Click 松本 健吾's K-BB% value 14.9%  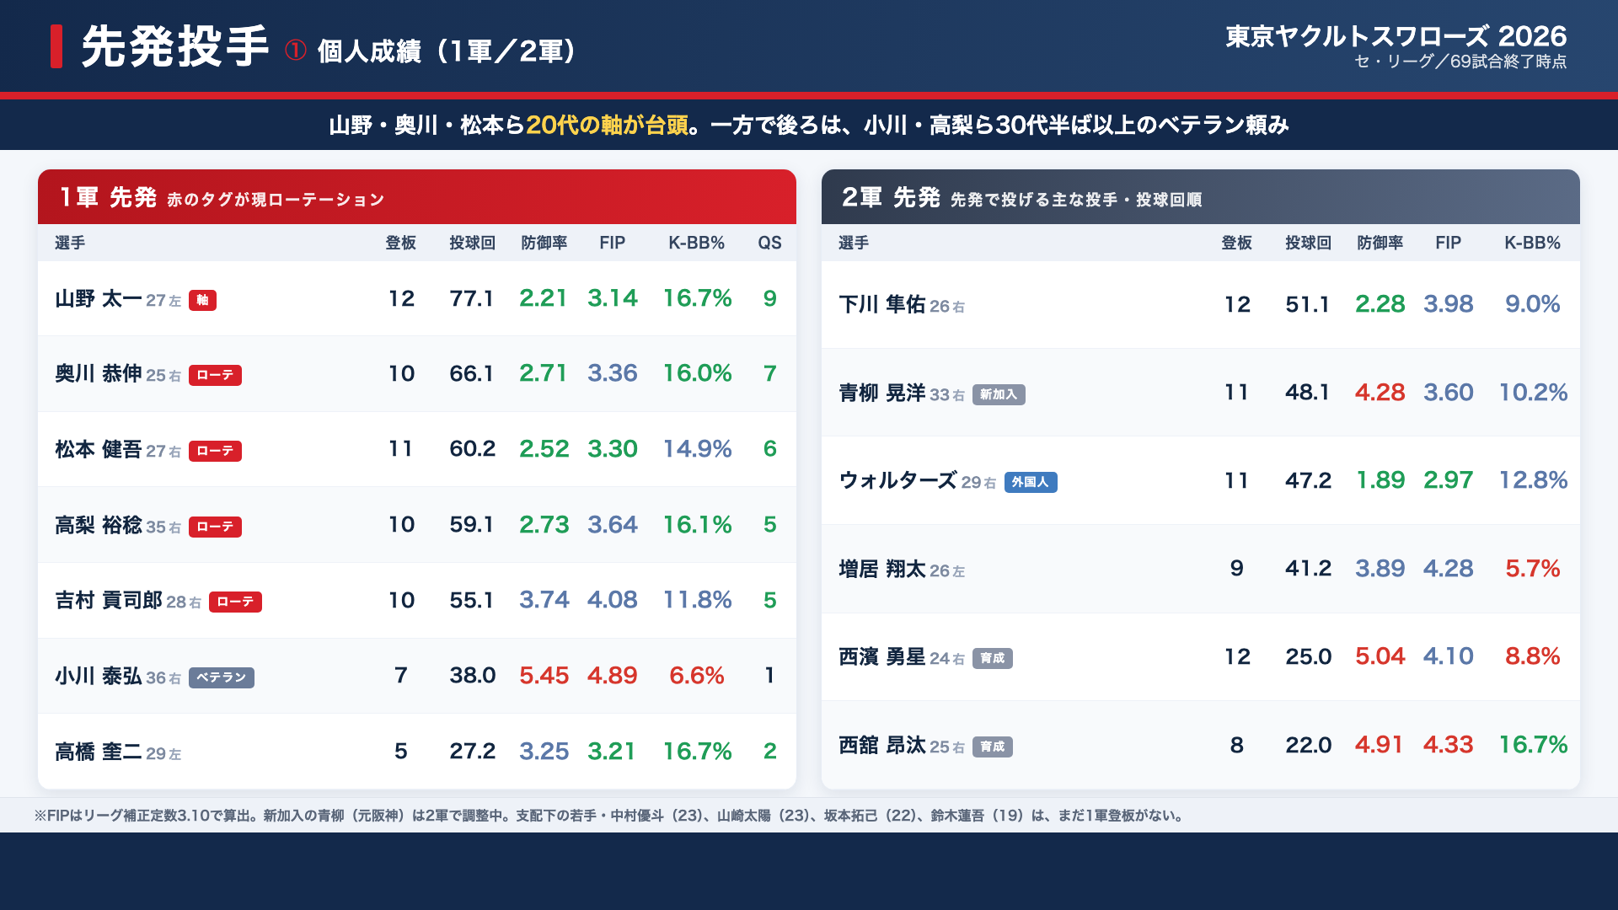point(697,449)
